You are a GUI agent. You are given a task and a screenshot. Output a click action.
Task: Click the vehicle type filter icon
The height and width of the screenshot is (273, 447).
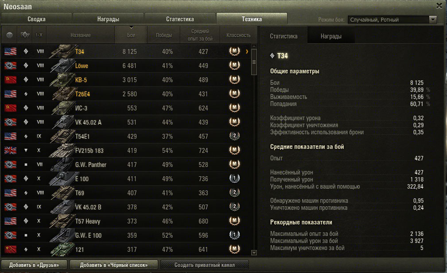tap(25, 35)
